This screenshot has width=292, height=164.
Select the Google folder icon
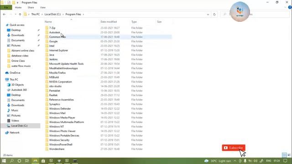47,41
